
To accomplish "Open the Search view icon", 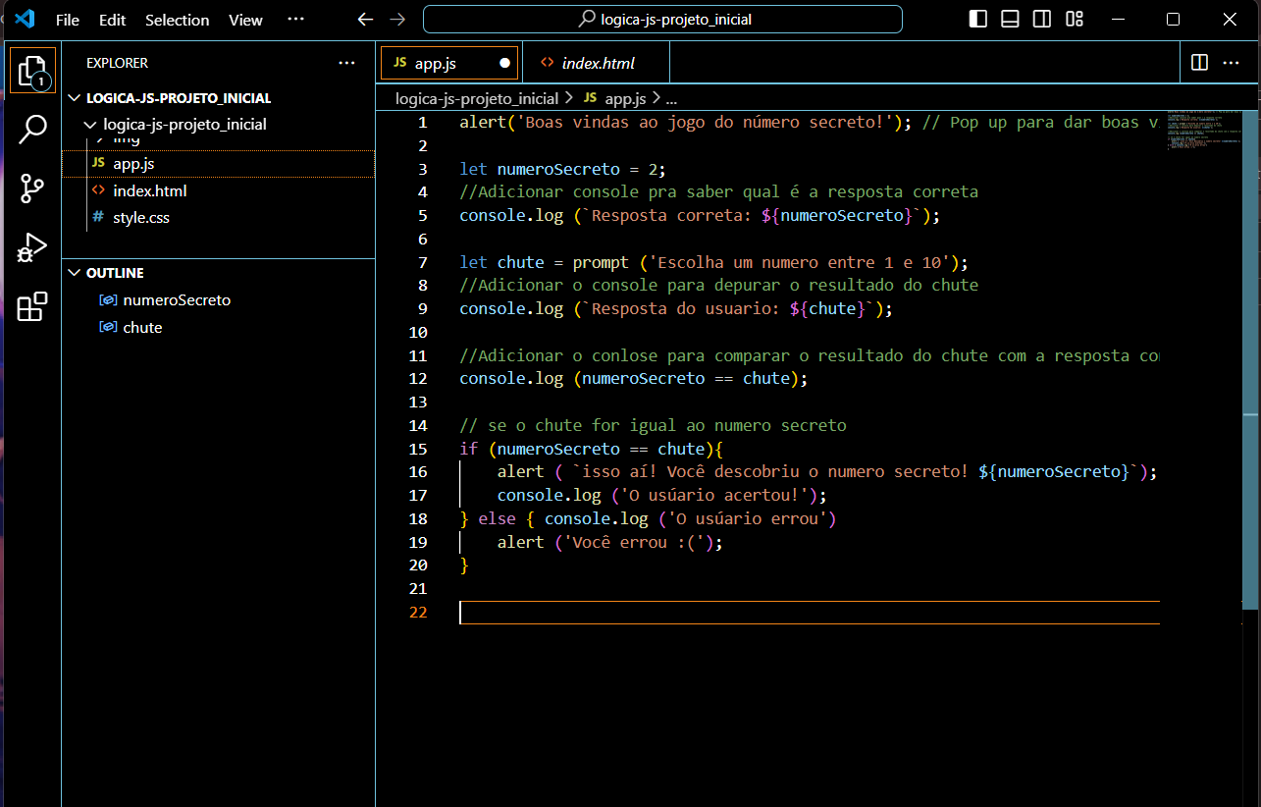I will pos(32,129).
